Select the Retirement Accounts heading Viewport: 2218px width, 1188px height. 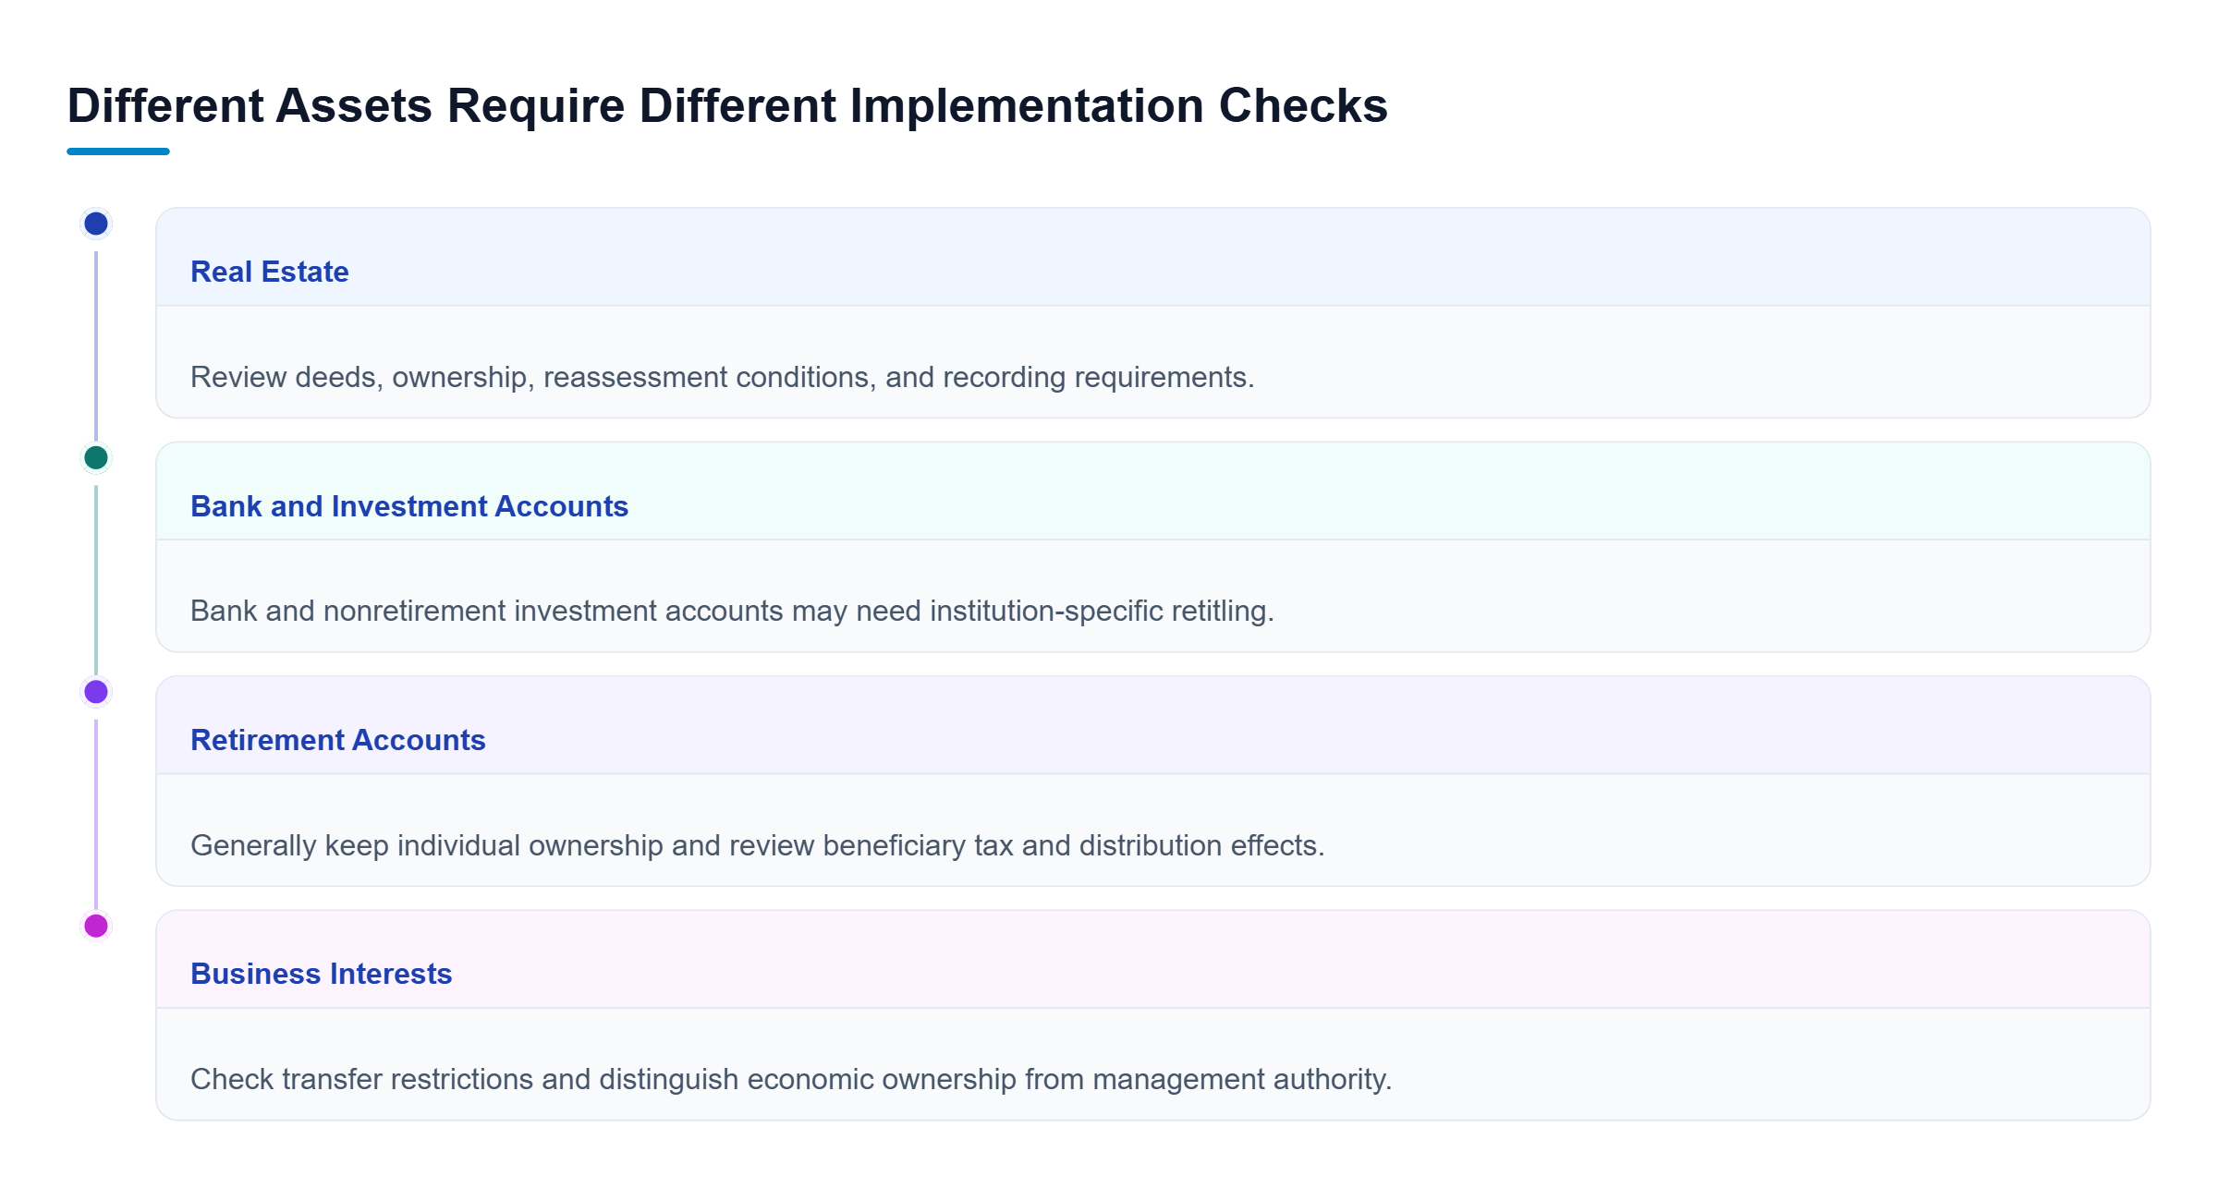click(338, 740)
